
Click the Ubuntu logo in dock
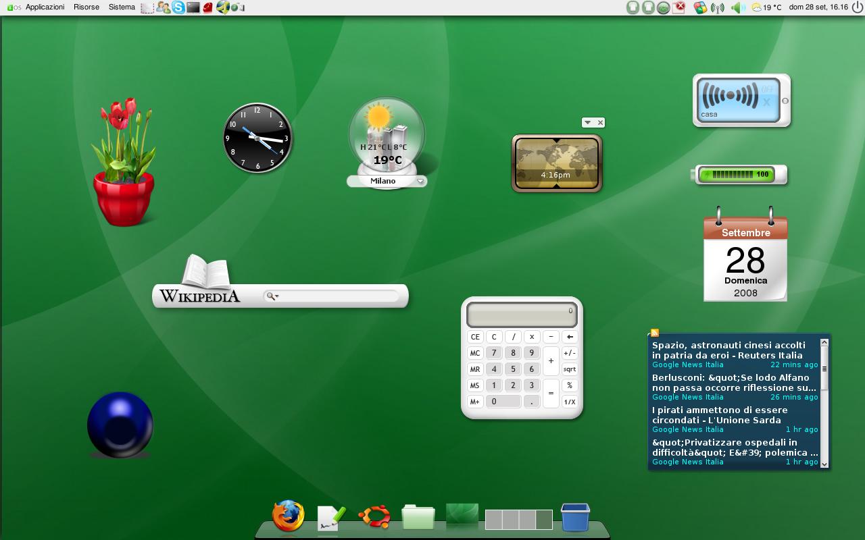[x=374, y=517]
